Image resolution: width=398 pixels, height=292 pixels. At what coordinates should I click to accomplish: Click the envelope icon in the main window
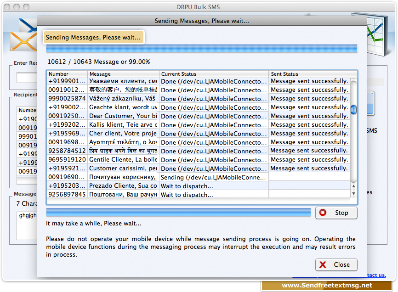coord(23,35)
